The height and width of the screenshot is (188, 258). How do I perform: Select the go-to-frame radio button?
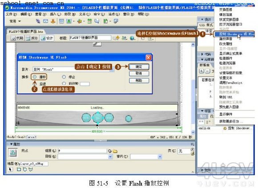pyautogui.click(x=64, y=83)
